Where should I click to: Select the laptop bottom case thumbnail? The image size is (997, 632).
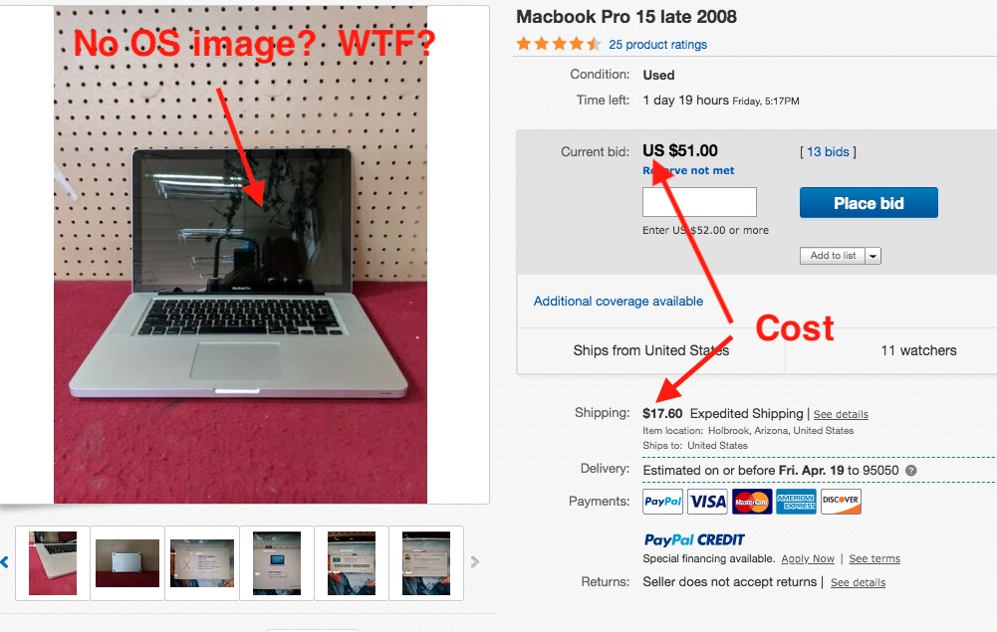[127, 562]
